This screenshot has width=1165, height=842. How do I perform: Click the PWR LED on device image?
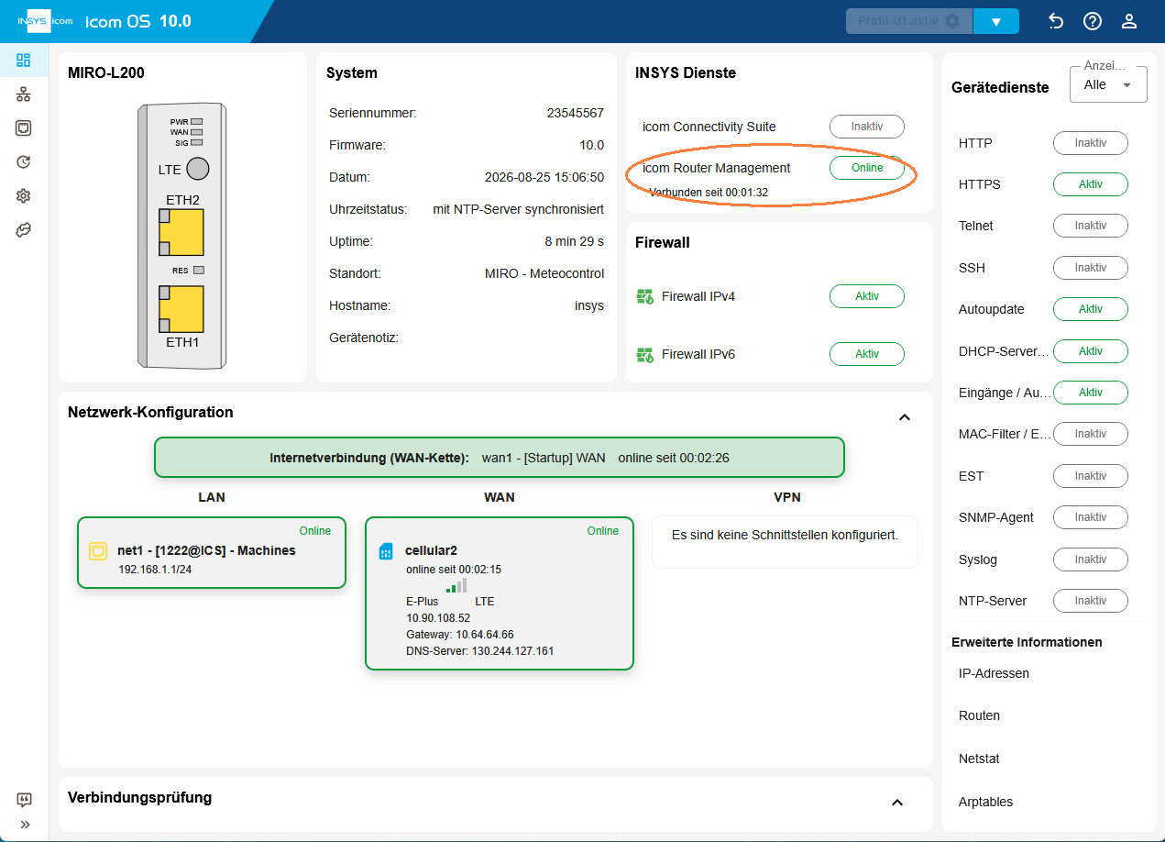tap(196, 122)
